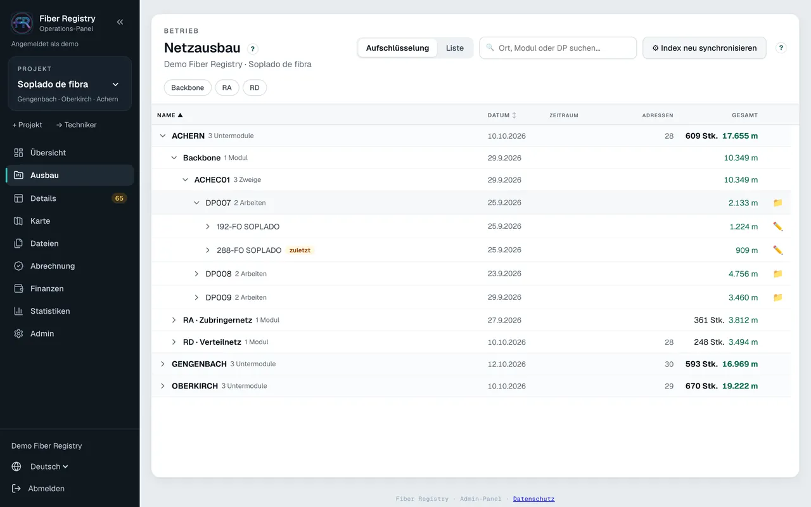811x507 pixels.
Task: Expand the DP008 row
Action: [196, 274]
